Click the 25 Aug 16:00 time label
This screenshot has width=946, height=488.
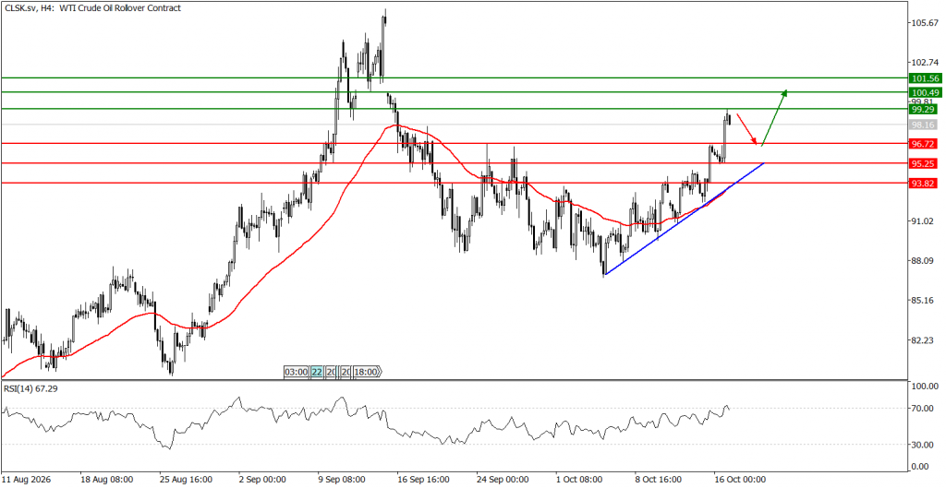[186, 480]
